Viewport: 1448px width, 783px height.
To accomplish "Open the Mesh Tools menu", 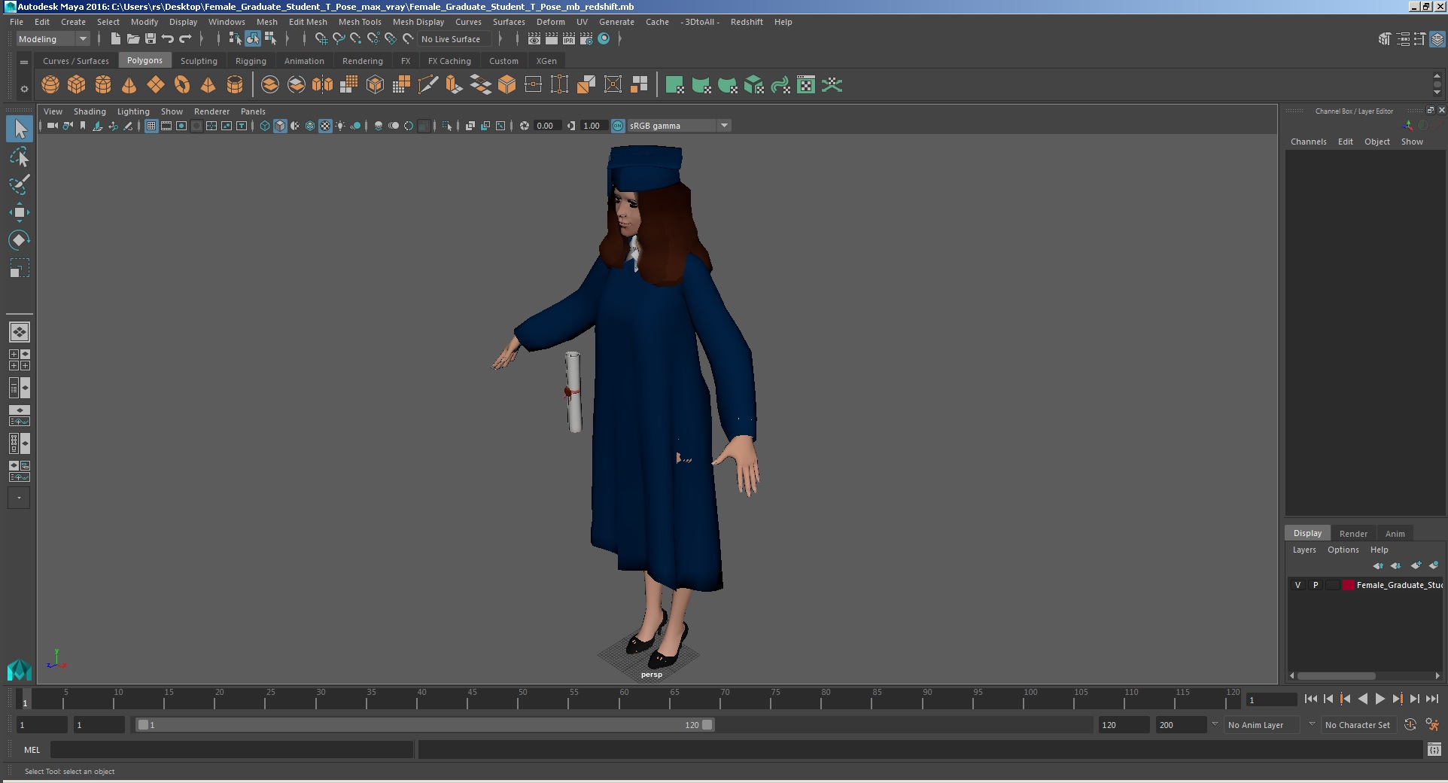I will tap(360, 22).
